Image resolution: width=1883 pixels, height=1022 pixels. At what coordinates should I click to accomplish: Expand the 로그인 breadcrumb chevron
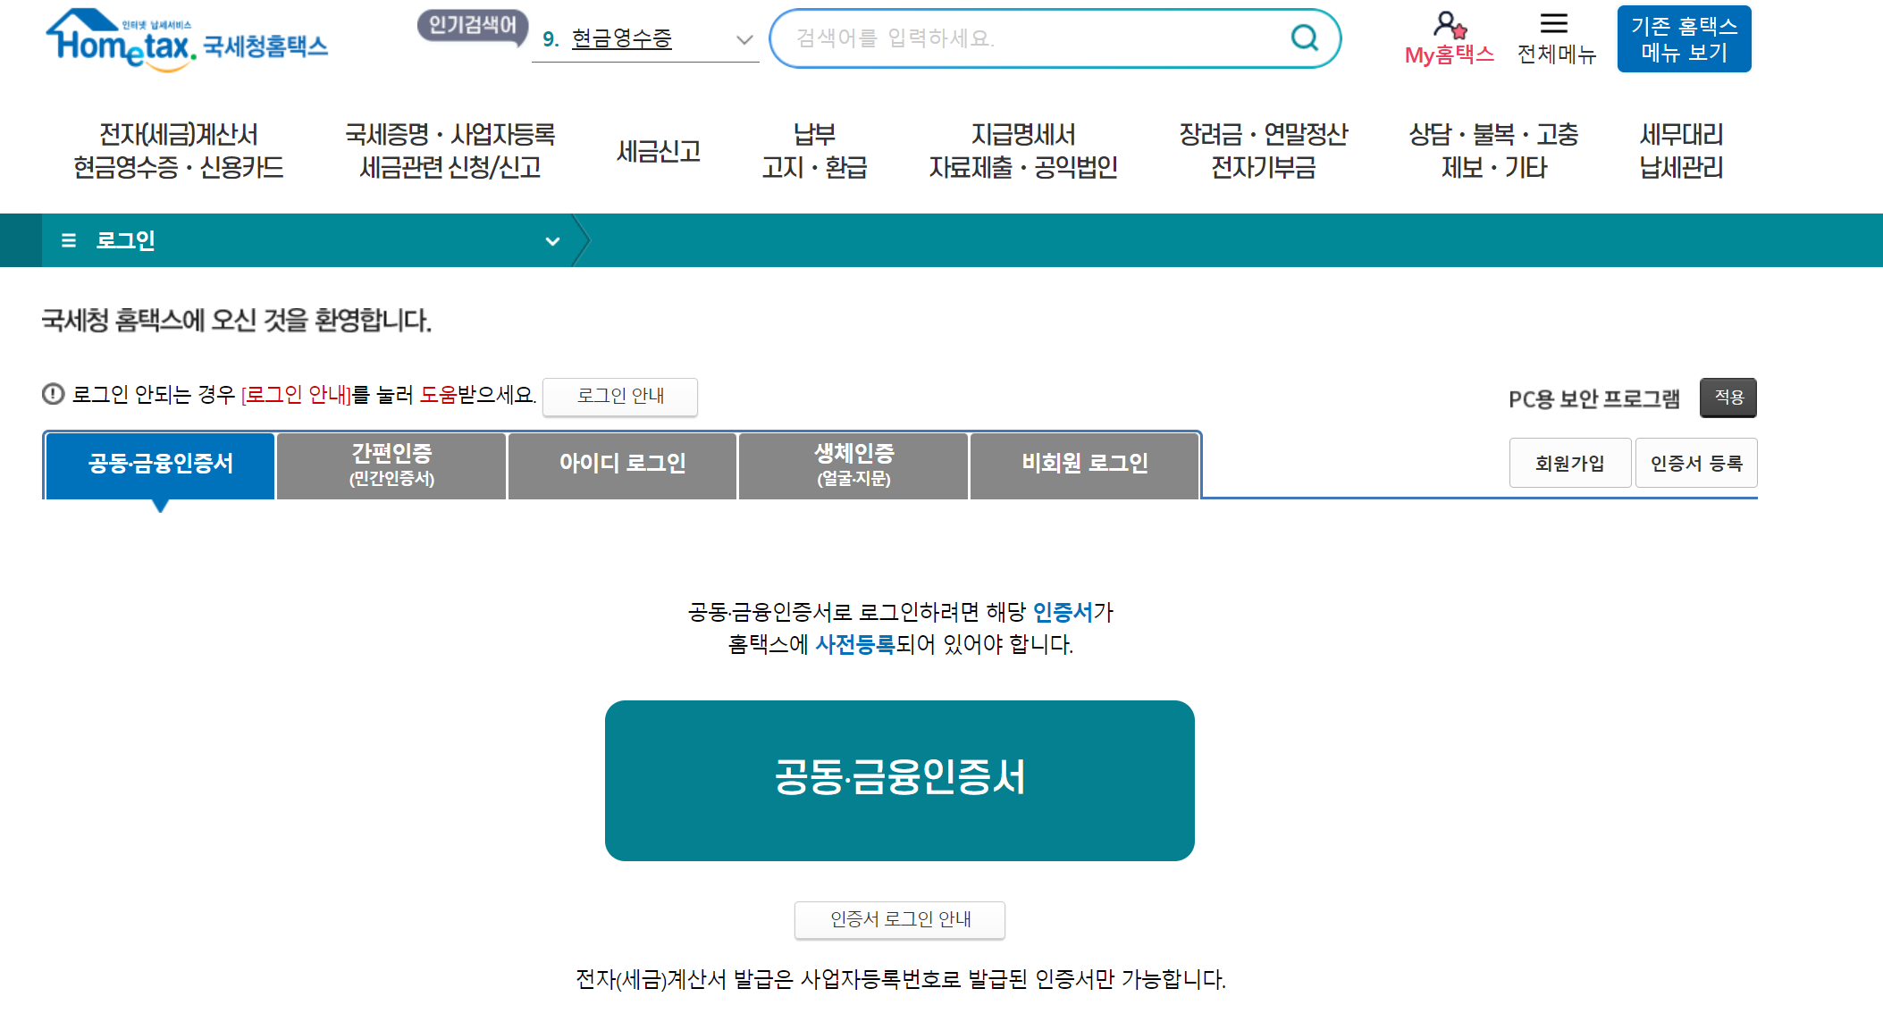tap(552, 241)
